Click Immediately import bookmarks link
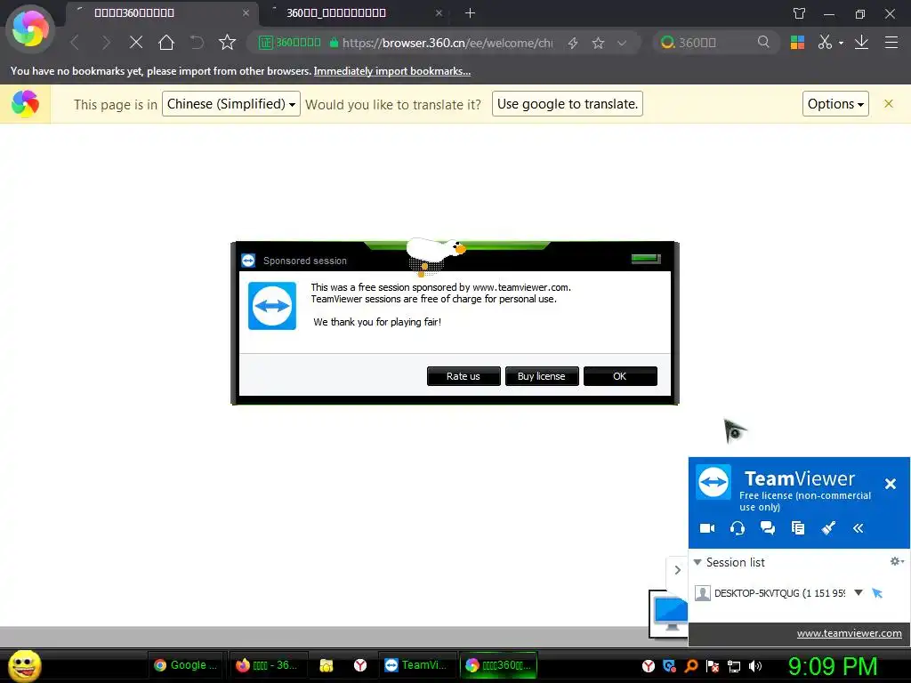 pyautogui.click(x=392, y=71)
